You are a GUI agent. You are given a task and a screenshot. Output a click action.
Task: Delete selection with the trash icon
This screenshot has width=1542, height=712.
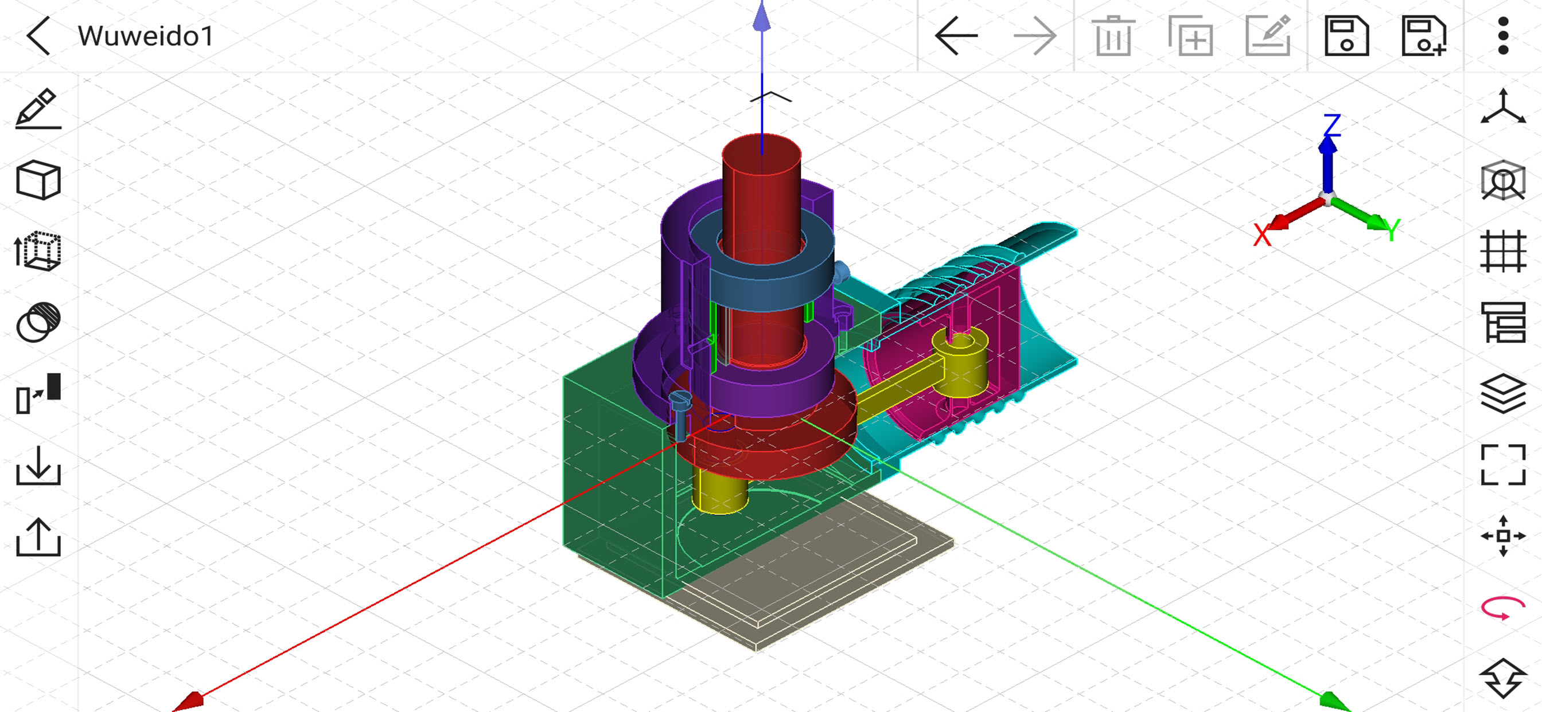1113,36
